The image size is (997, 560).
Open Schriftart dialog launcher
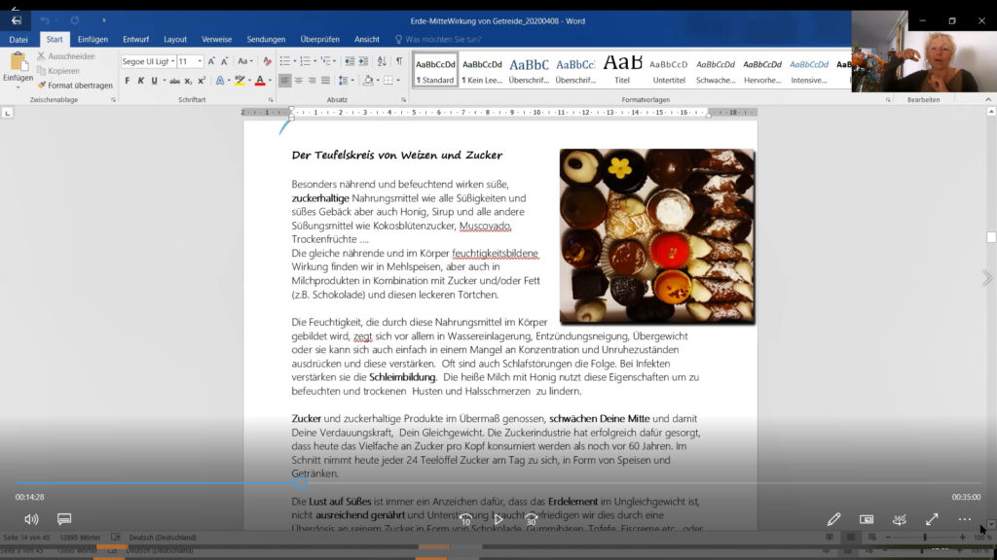tap(271, 100)
